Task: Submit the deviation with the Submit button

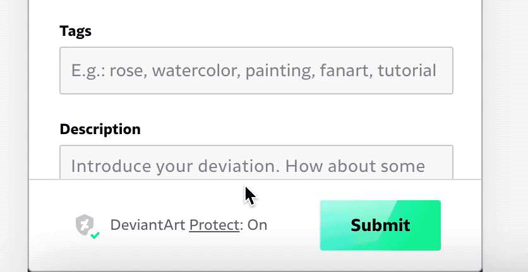Action: pyautogui.click(x=380, y=225)
